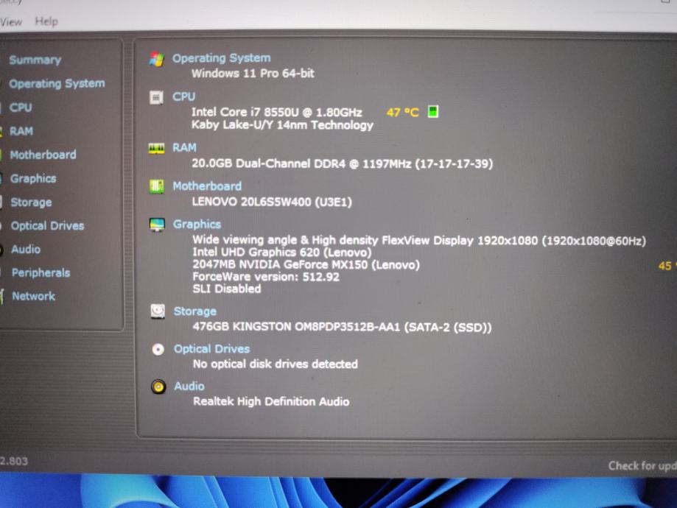Click the FlexView Display 1920x1080 line

pos(419,241)
